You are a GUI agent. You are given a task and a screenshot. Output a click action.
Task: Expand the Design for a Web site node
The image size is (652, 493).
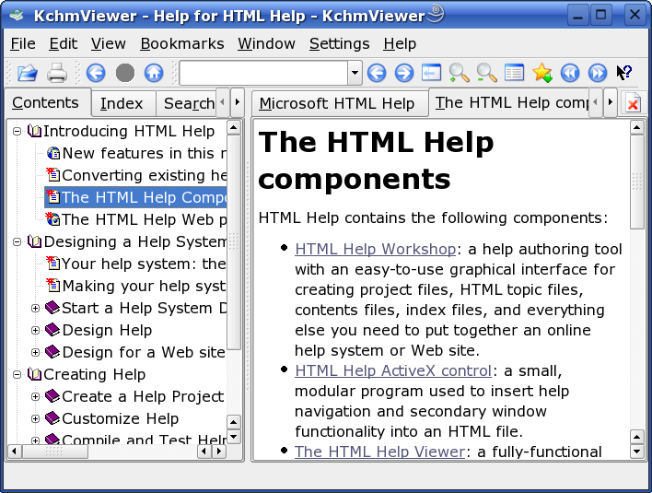[x=35, y=352]
